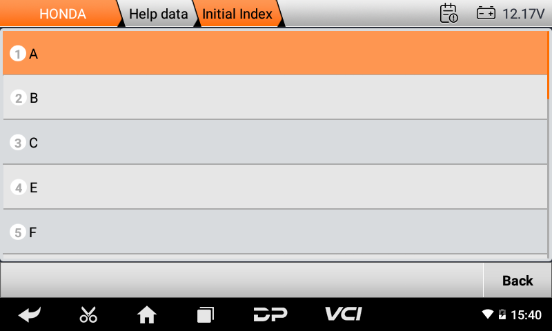Check the vehicle battery voltage icon
The image size is (552, 331).
[x=486, y=13]
